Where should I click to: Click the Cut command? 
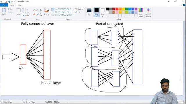click(10, 9)
